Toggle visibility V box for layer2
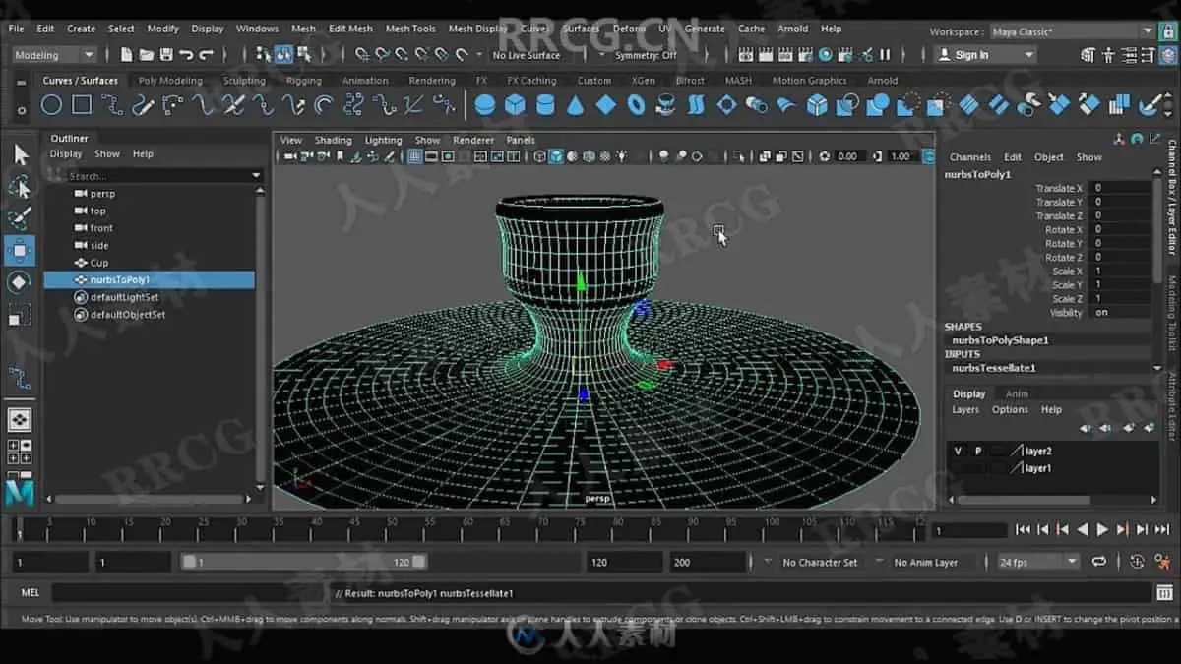Viewport: 1181px width, 664px height. [958, 451]
